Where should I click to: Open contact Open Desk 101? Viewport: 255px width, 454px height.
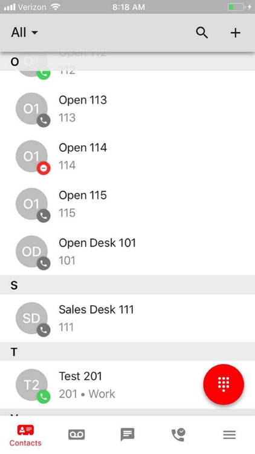coord(127,251)
